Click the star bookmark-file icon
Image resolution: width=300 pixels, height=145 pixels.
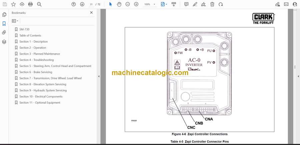click(x=13, y=4)
